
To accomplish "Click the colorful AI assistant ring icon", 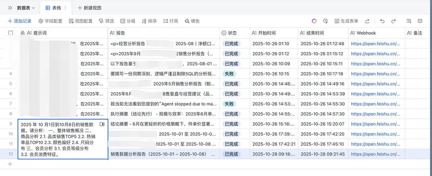I will coord(314,21).
